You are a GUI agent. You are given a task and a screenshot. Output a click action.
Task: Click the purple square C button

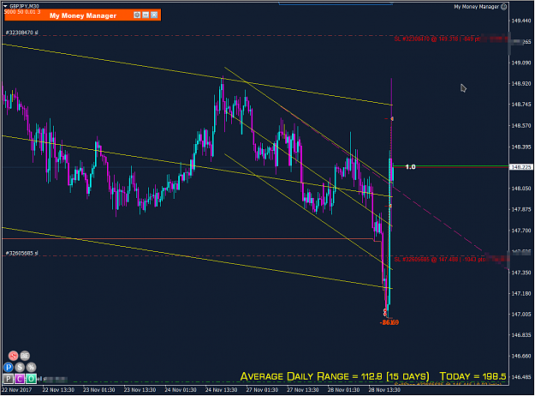pos(20,379)
